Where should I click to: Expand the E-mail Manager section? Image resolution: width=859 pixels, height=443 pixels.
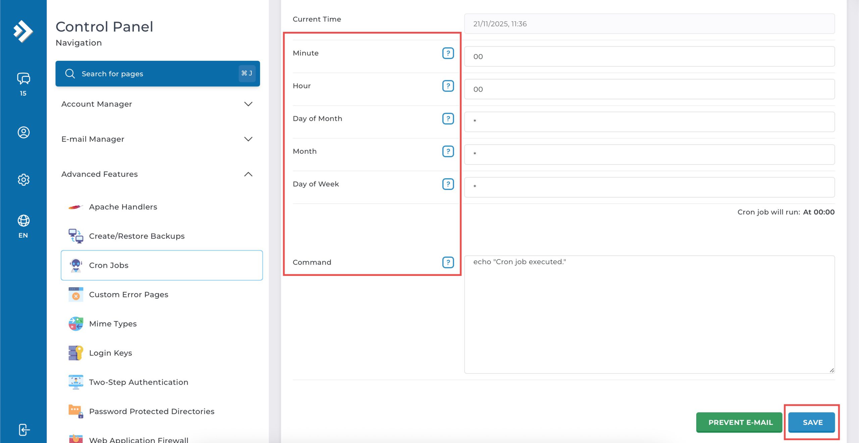coord(157,139)
